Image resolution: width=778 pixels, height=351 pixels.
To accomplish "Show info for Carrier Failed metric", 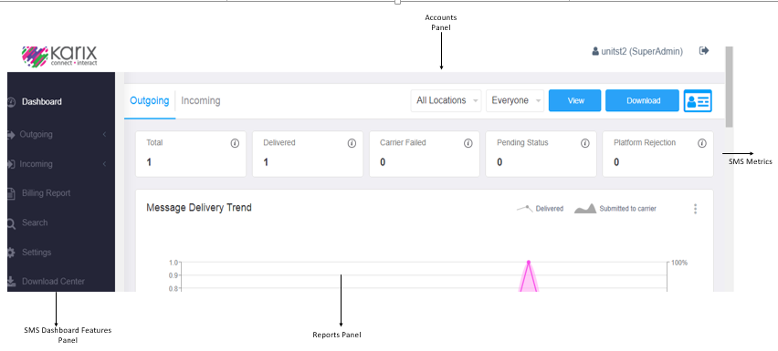I will [x=468, y=143].
